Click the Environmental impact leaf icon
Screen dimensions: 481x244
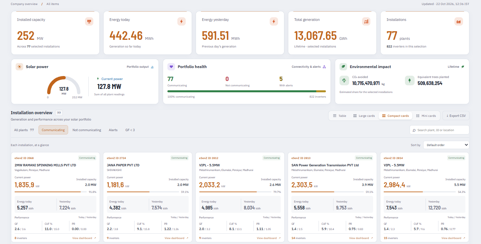(343, 67)
